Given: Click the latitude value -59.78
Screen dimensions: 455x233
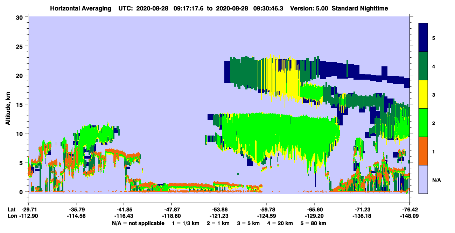Looking at the screenshot, I should coord(267,210).
